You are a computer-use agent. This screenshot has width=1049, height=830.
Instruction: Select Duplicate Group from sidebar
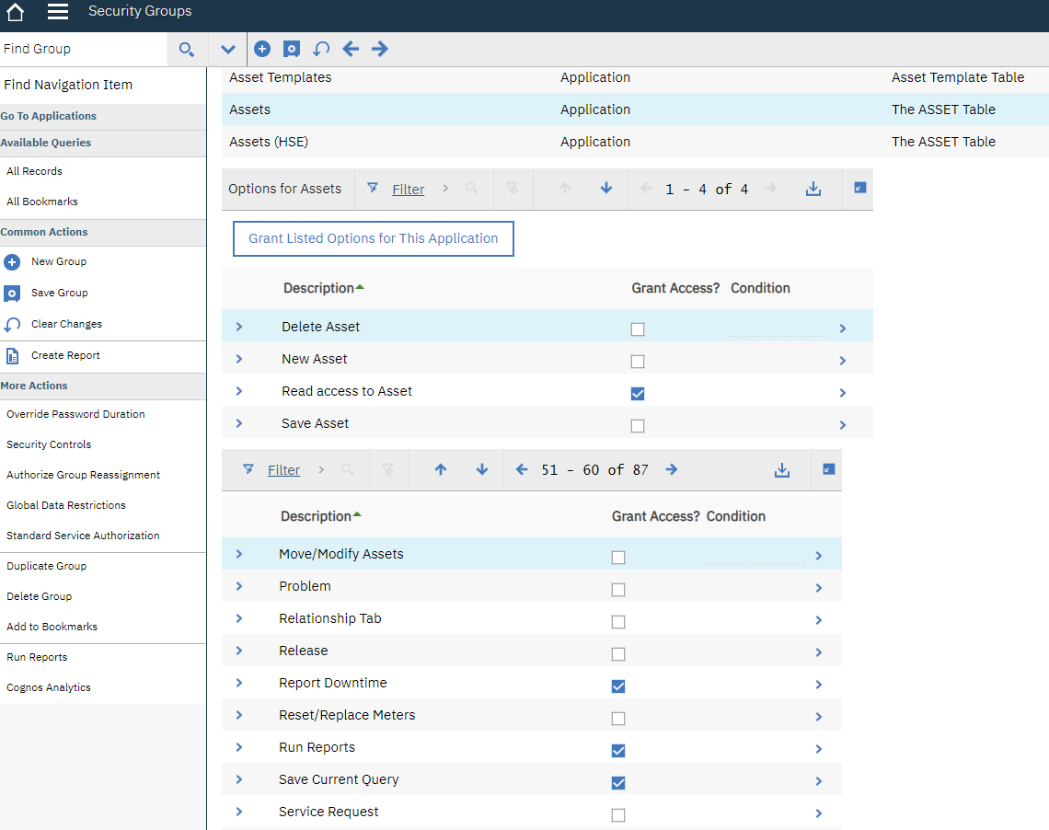(x=46, y=566)
